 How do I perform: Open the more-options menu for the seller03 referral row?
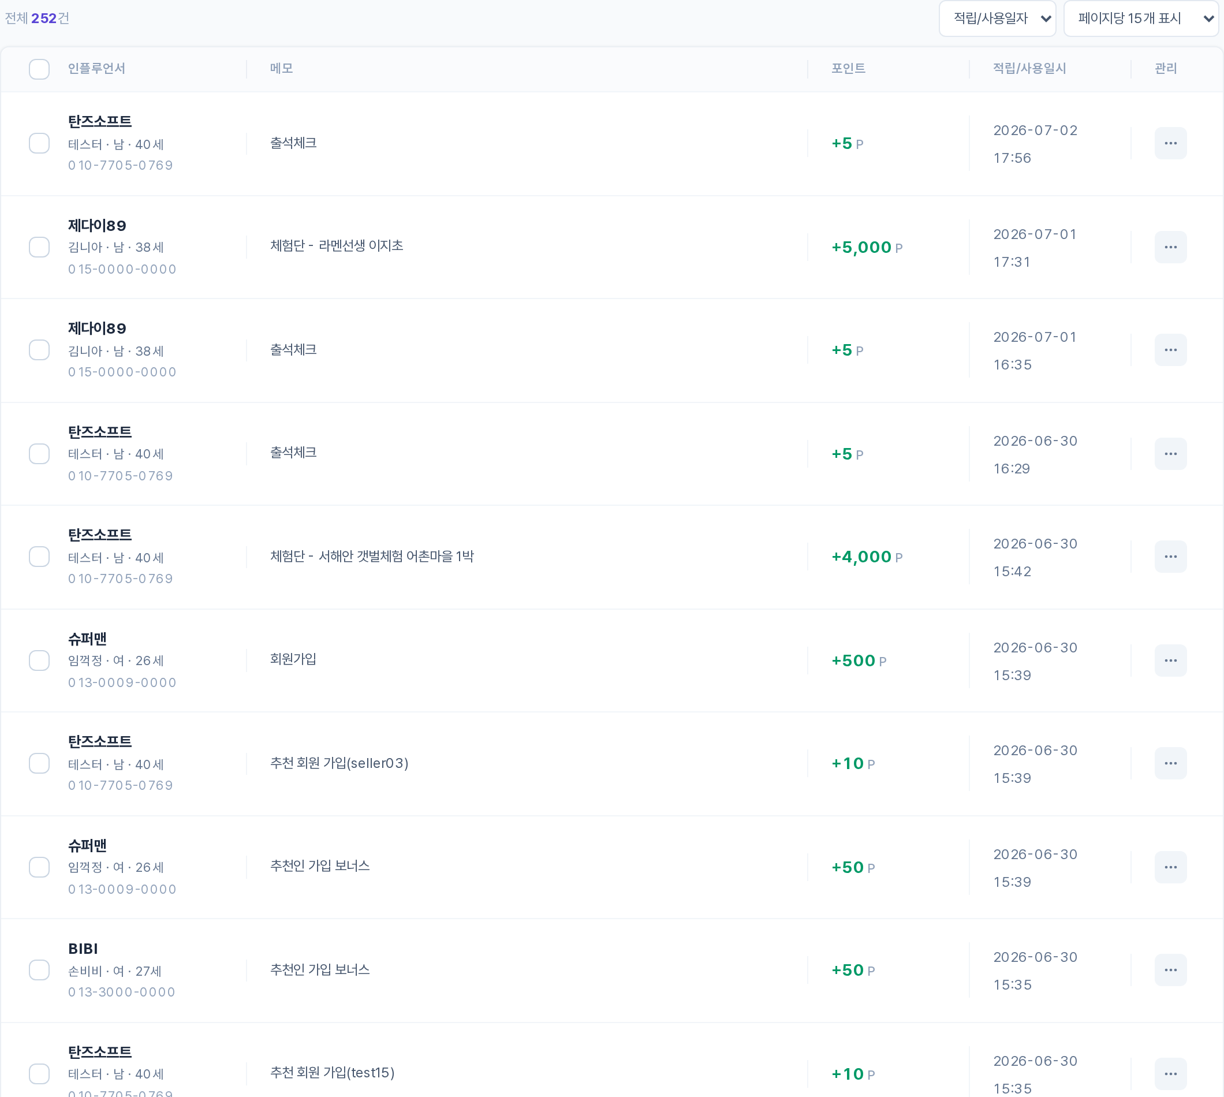[x=1170, y=764]
